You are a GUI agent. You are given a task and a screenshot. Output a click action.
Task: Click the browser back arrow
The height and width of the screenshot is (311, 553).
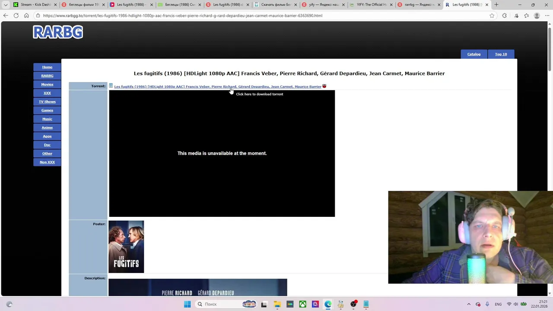(6, 16)
